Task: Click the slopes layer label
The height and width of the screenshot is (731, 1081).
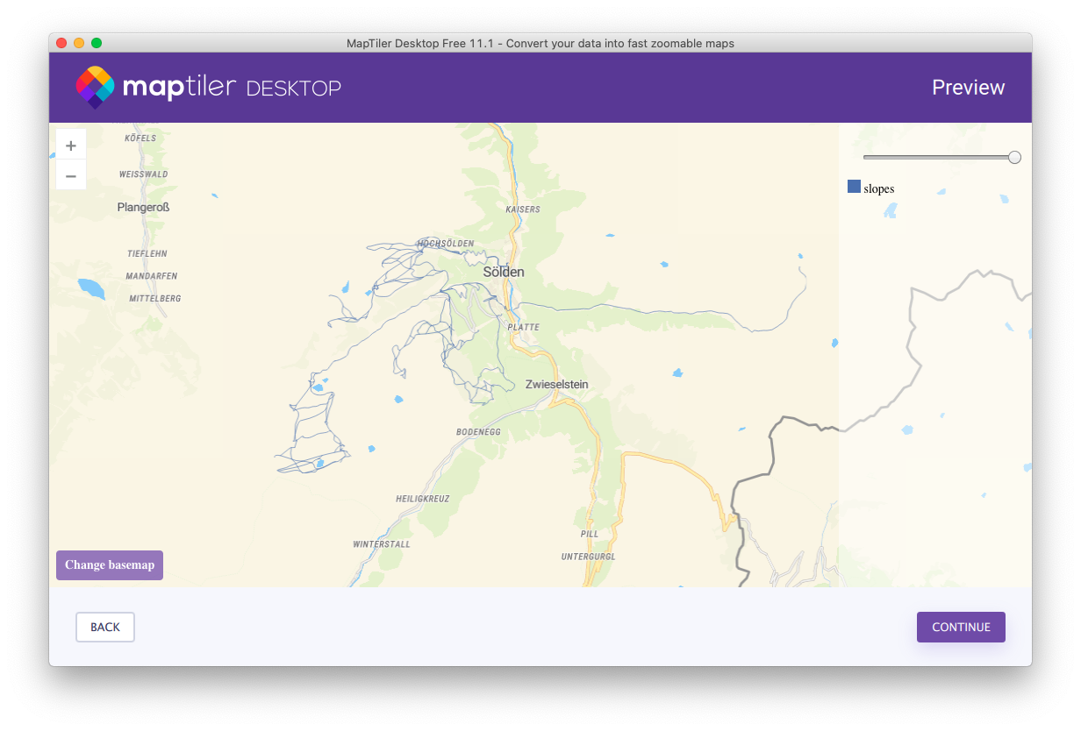Action: [878, 188]
